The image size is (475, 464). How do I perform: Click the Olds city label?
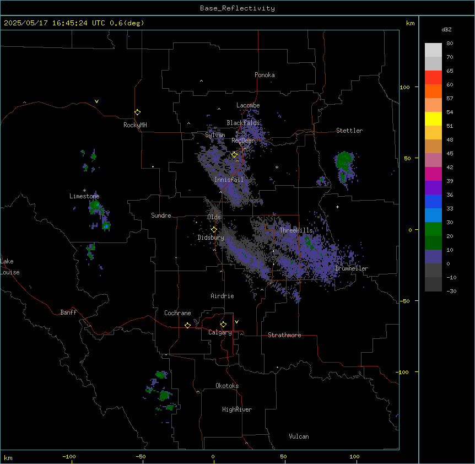pos(214,217)
